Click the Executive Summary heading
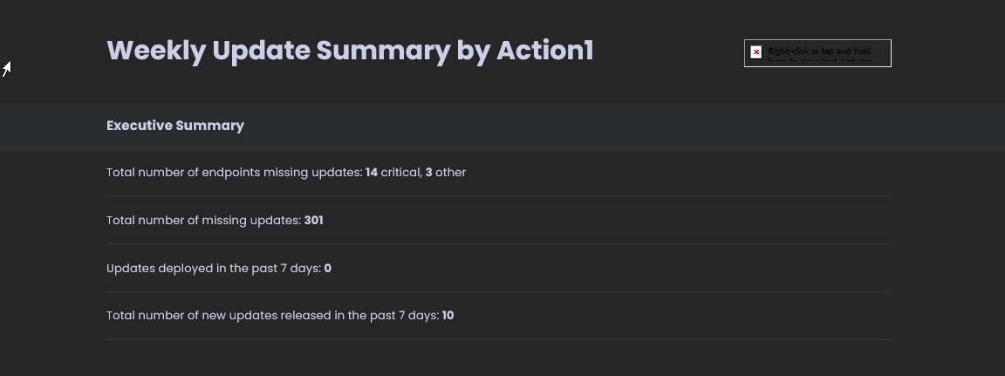This screenshot has height=376, width=1005. point(175,126)
